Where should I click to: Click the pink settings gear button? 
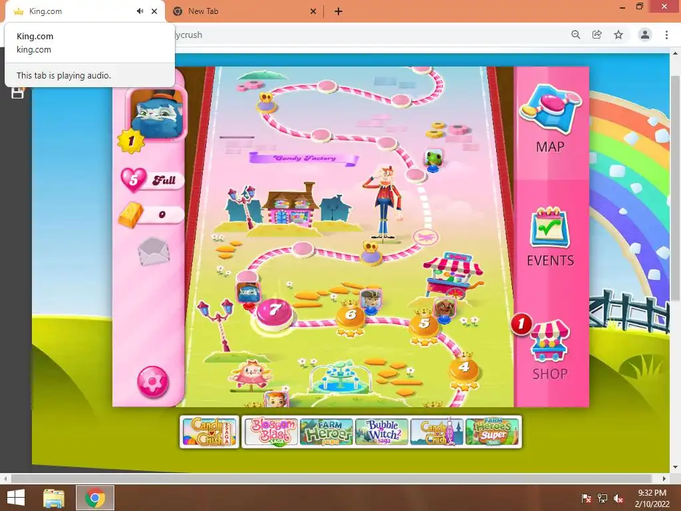tap(152, 381)
